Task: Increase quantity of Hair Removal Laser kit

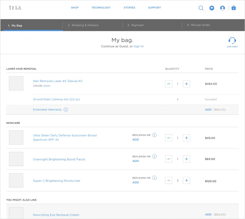Action: 186,84
